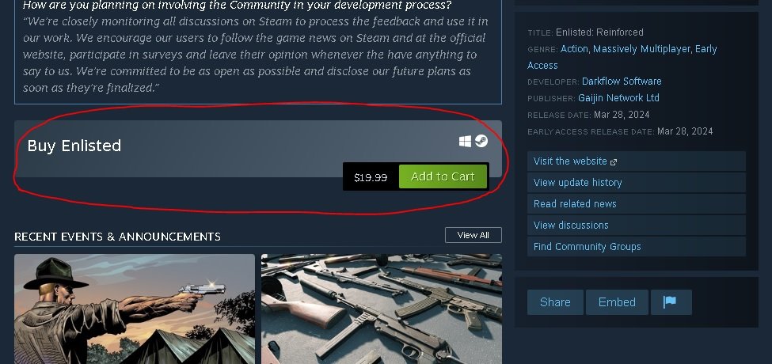
Task: Add Enlisted to cart
Action: point(443,176)
